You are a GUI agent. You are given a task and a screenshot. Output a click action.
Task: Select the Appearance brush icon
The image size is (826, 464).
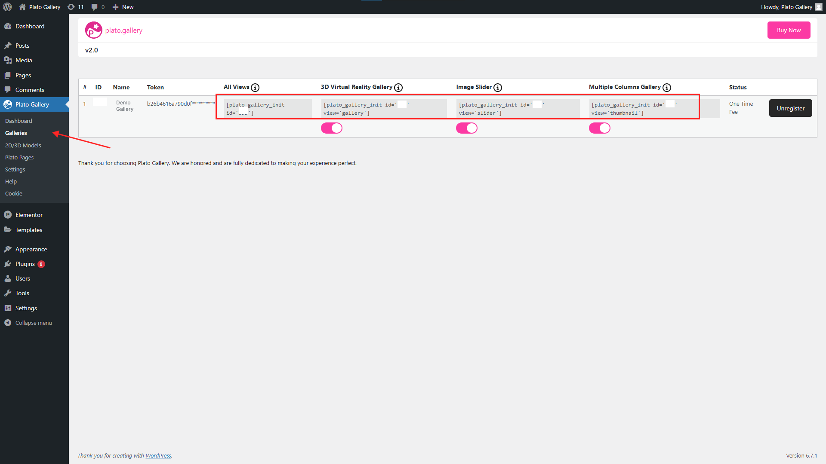pyautogui.click(x=9, y=249)
